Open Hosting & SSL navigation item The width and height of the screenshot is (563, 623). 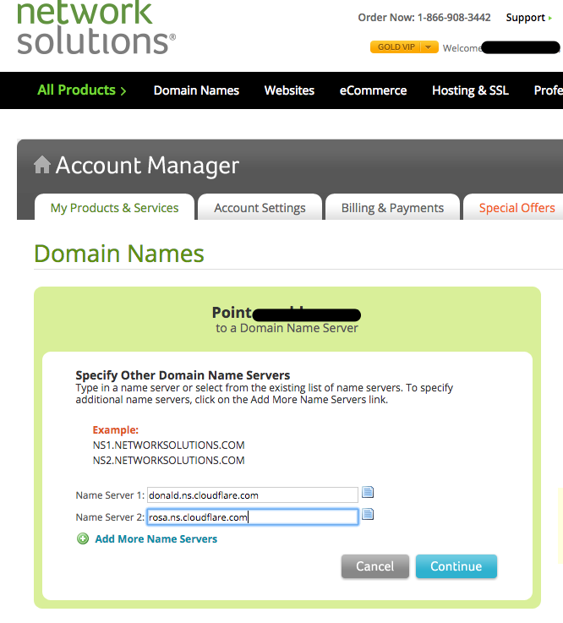470,90
